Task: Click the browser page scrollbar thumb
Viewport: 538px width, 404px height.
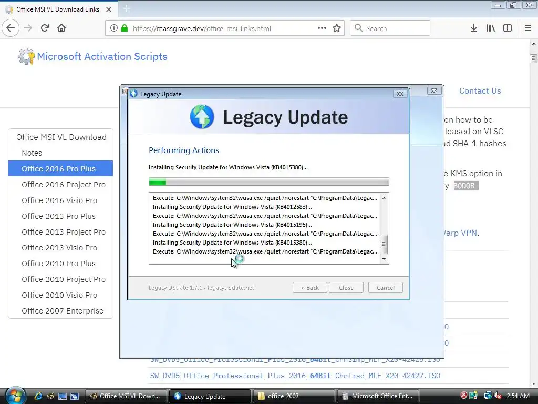Action: (x=533, y=58)
